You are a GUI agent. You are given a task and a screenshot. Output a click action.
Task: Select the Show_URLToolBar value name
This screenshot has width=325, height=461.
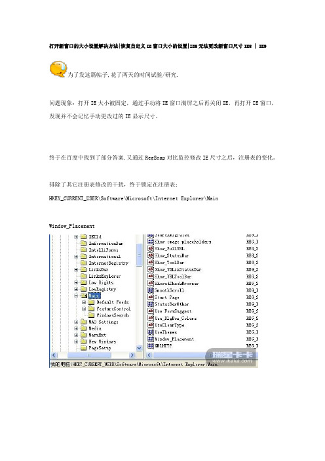[173, 276]
